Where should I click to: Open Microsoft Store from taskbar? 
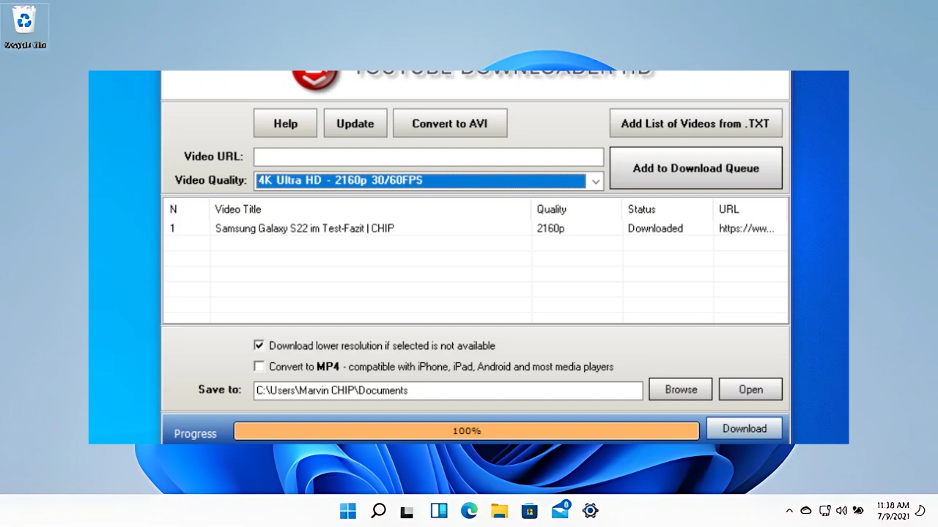530,511
